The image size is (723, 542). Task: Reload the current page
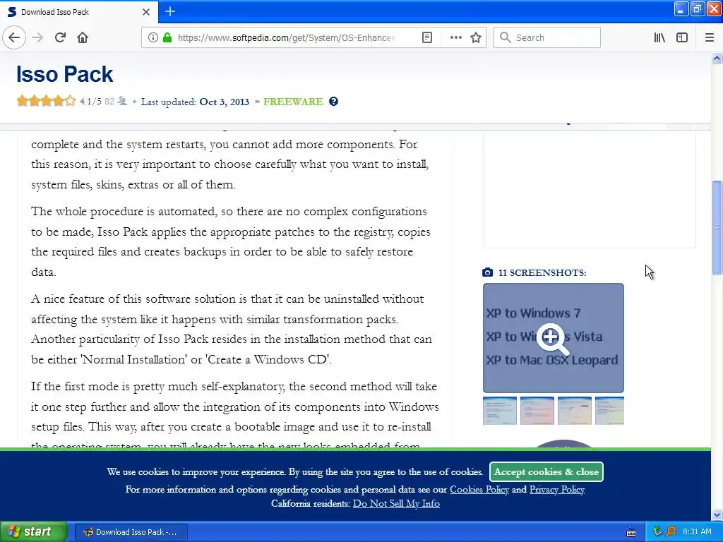pos(60,37)
